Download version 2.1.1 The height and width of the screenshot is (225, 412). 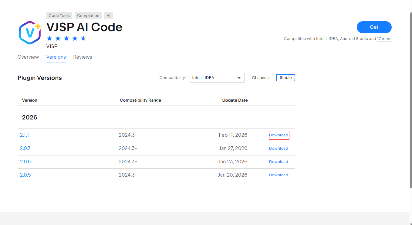279,135
